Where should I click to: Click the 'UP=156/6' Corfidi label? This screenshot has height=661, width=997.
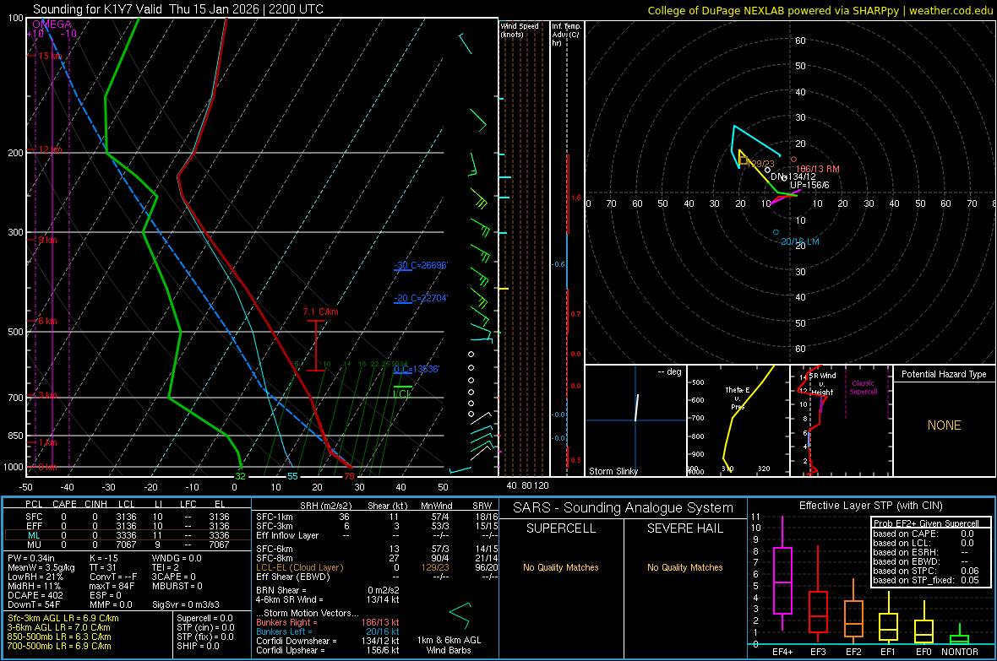[x=809, y=185]
